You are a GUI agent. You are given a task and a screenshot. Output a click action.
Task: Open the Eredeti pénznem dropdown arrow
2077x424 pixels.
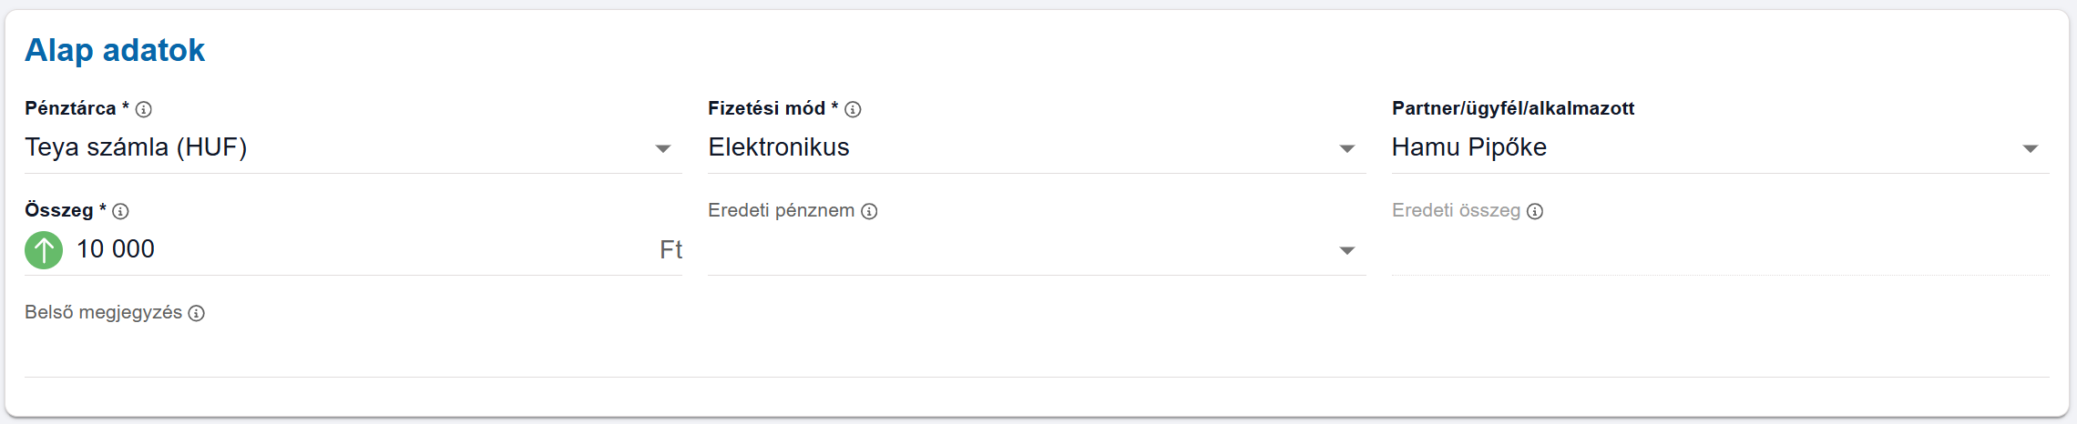click(1347, 250)
